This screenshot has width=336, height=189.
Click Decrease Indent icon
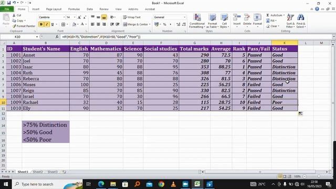(x=112, y=25)
